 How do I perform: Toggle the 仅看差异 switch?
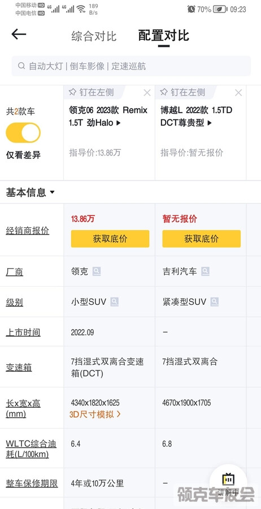click(23, 133)
